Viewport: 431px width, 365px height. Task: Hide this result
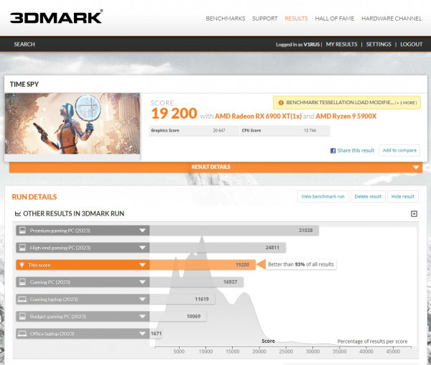(x=403, y=197)
